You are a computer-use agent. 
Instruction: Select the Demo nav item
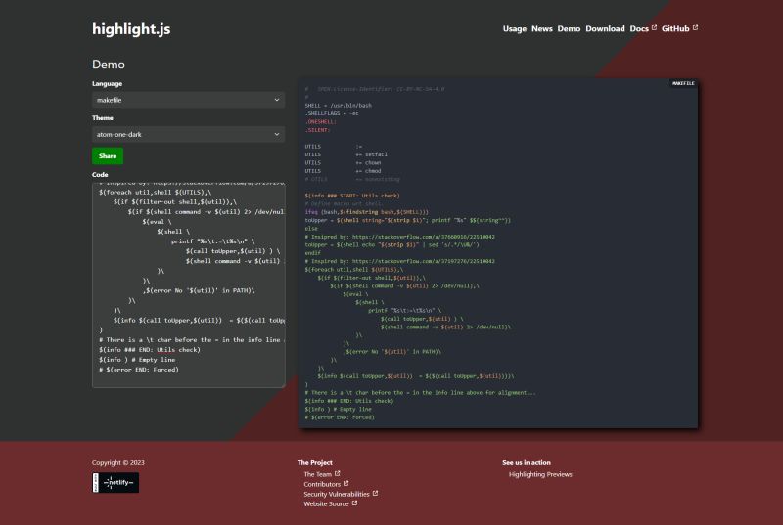pyautogui.click(x=569, y=29)
